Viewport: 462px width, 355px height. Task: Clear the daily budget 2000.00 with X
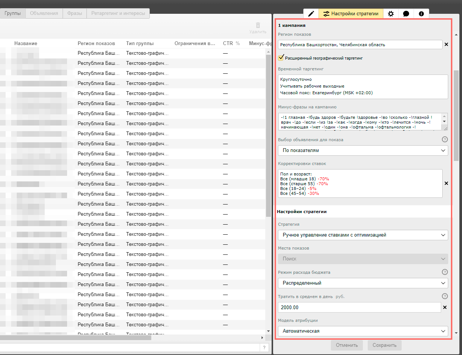[445, 307]
